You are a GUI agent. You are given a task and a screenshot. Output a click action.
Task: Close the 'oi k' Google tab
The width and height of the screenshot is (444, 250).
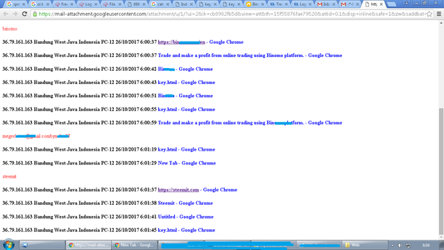coord(48,4)
